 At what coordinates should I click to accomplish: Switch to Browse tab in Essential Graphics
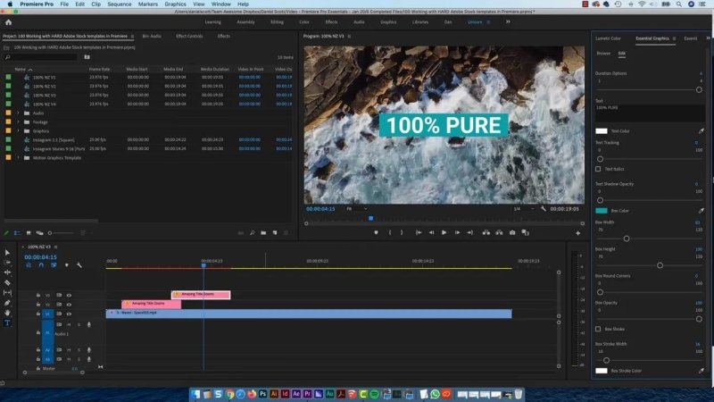point(603,54)
